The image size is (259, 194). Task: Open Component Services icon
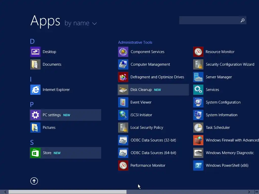click(x=123, y=52)
